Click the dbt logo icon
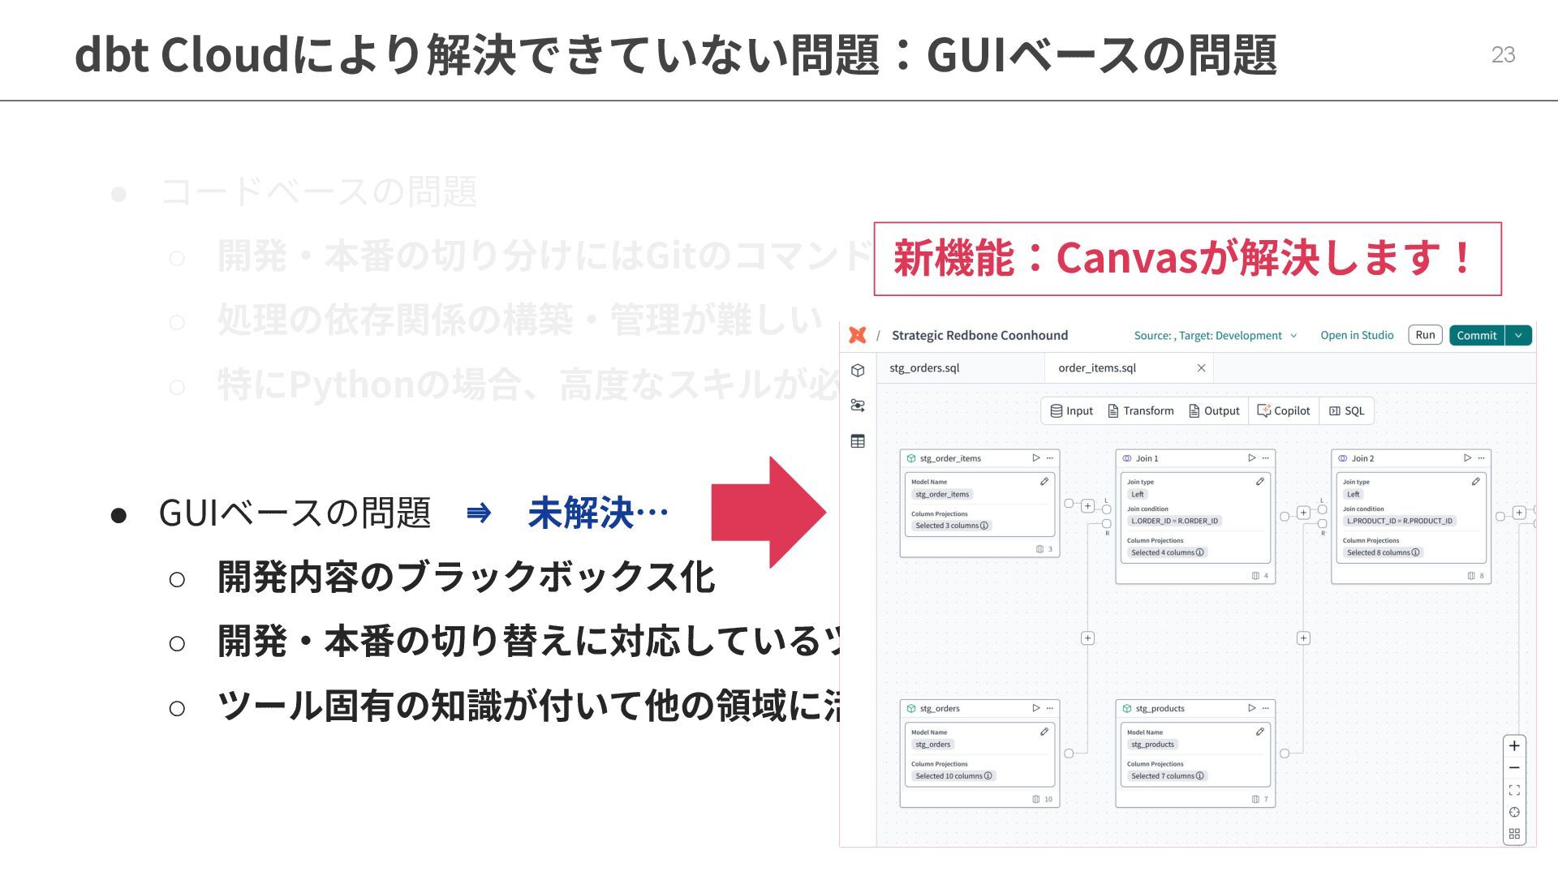This screenshot has height=876, width=1558. click(857, 335)
